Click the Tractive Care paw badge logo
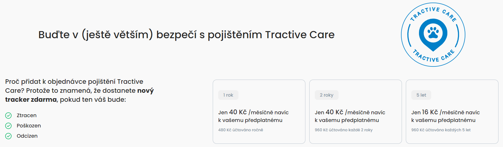 point(433,34)
